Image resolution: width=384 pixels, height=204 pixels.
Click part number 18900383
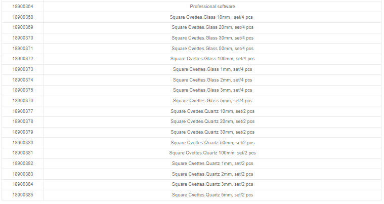click(23, 174)
